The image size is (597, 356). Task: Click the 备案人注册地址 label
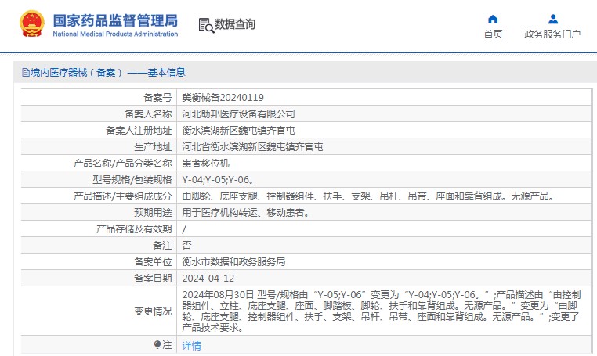coord(139,131)
